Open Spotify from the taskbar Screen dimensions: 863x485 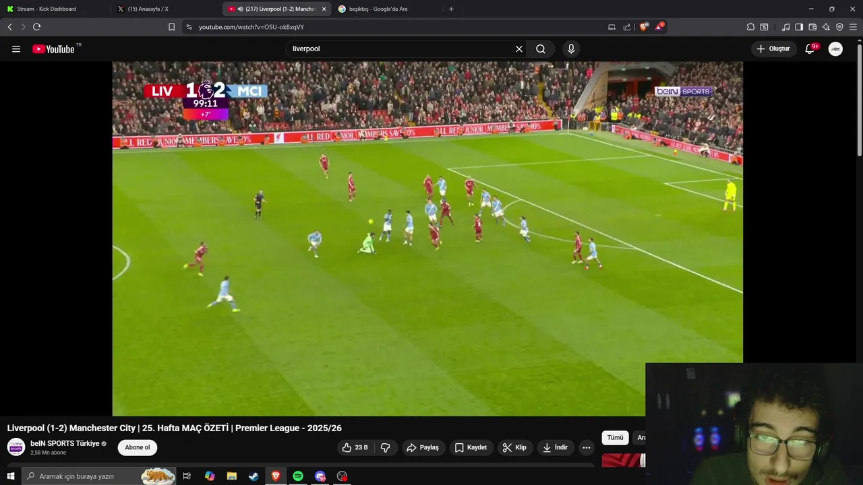click(x=298, y=476)
